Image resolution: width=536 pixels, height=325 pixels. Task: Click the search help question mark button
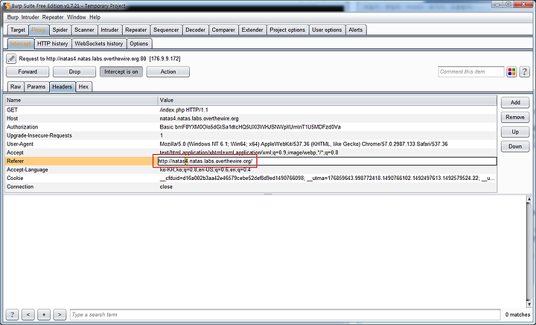(13, 315)
